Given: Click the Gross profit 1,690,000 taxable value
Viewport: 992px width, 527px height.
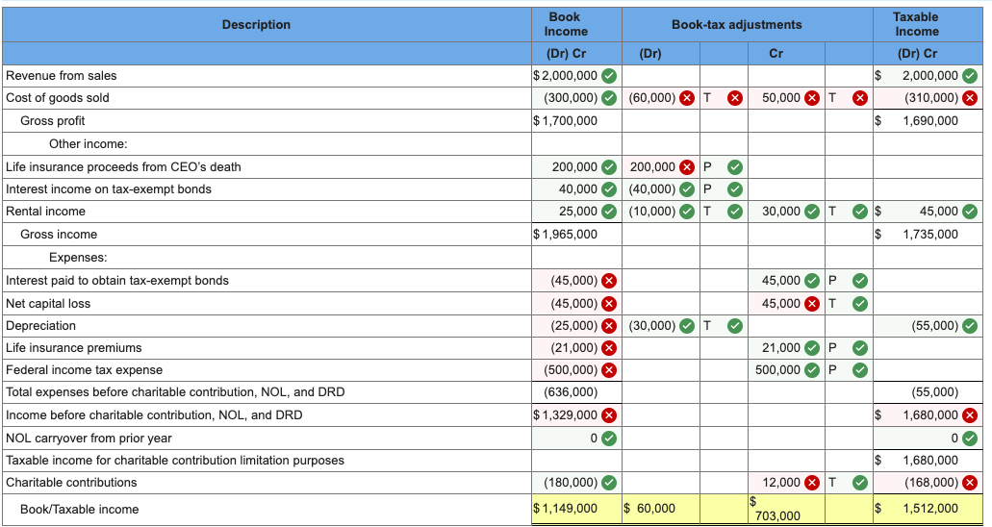Looking at the screenshot, I should tap(930, 121).
